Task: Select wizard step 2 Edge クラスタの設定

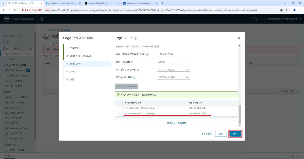Action: tap(87, 56)
